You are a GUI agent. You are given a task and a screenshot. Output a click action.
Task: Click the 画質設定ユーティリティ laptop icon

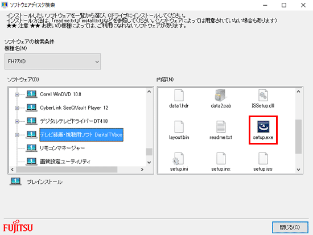(31, 162)
